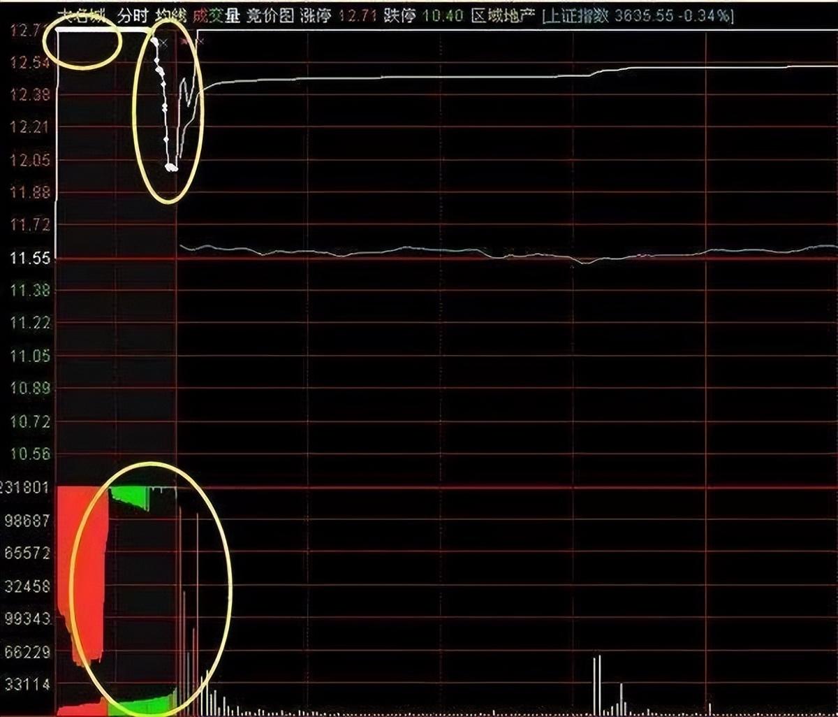Toggle the 均线 average line label
The height and width of the screenshot is (717, 838).
[170, 15]
